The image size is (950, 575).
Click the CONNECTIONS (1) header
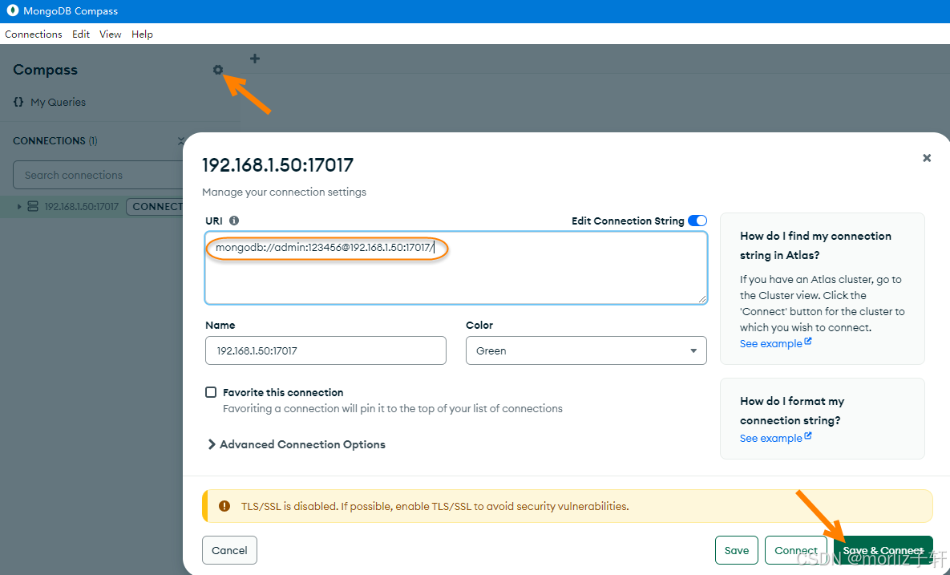pos(55,140)
